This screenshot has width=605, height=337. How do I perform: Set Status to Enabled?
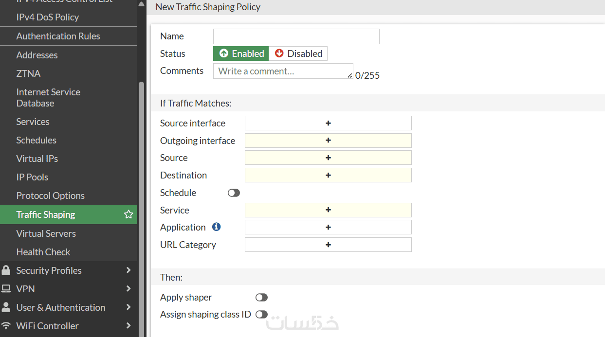coord(241,53)
